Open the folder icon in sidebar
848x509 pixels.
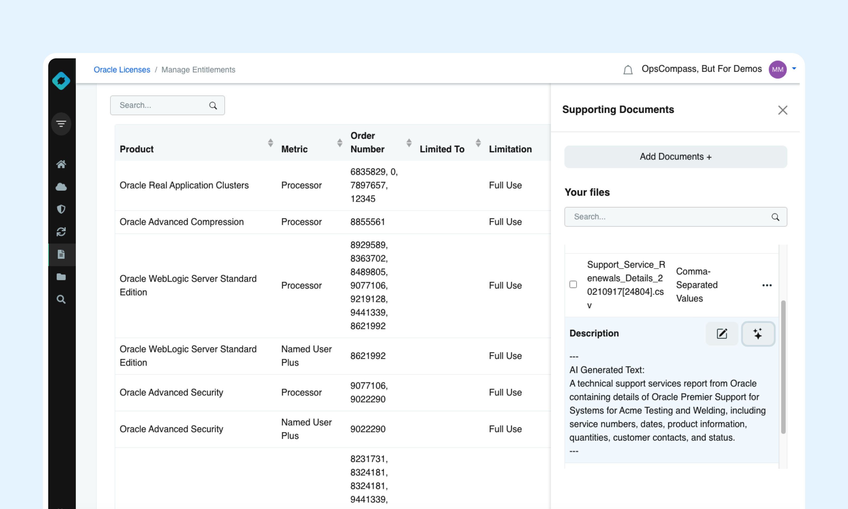click(61, 277)
